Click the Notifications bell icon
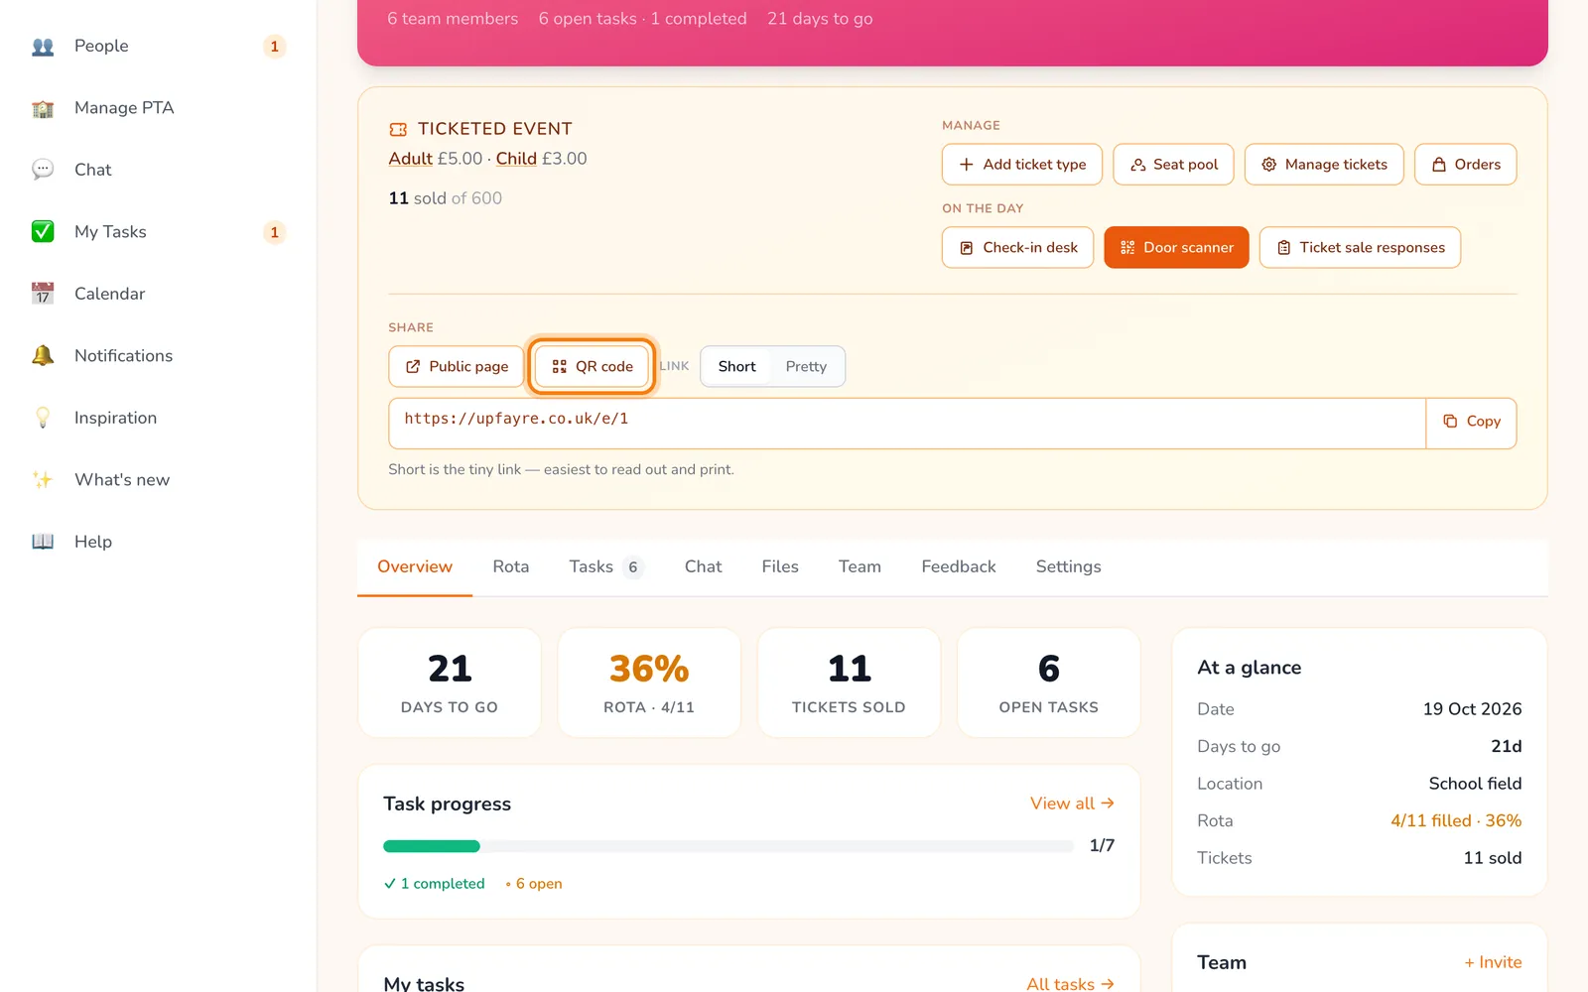 pos(43,356)
